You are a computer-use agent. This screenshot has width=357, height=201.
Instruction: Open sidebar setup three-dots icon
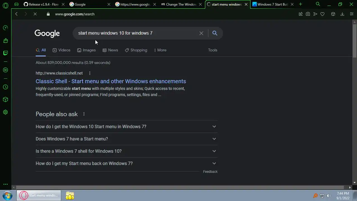(5, 184)
